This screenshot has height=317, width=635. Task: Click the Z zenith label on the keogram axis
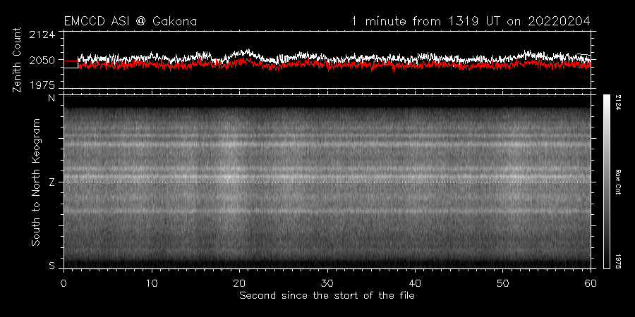52,182
